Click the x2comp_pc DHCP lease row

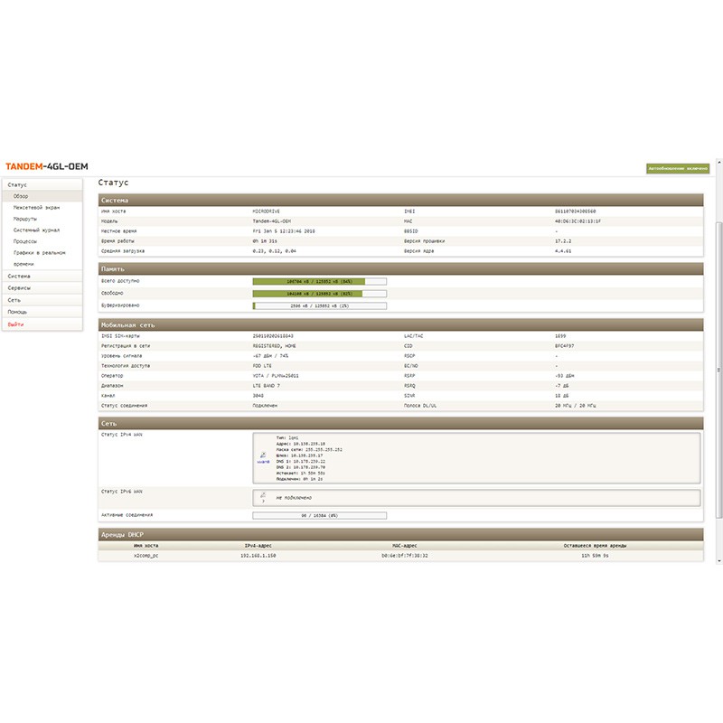[x=400, y=556]
